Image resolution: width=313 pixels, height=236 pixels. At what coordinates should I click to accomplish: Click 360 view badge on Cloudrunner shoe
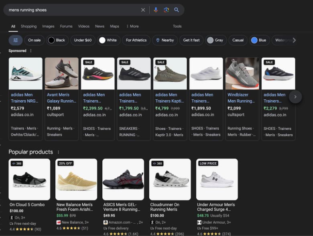click(157, 163)
